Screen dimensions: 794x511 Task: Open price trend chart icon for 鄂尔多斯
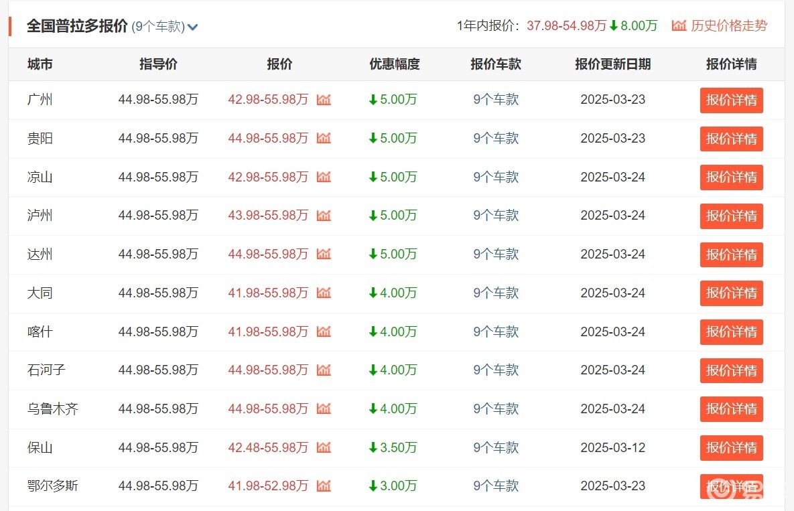tap(324, 486)
